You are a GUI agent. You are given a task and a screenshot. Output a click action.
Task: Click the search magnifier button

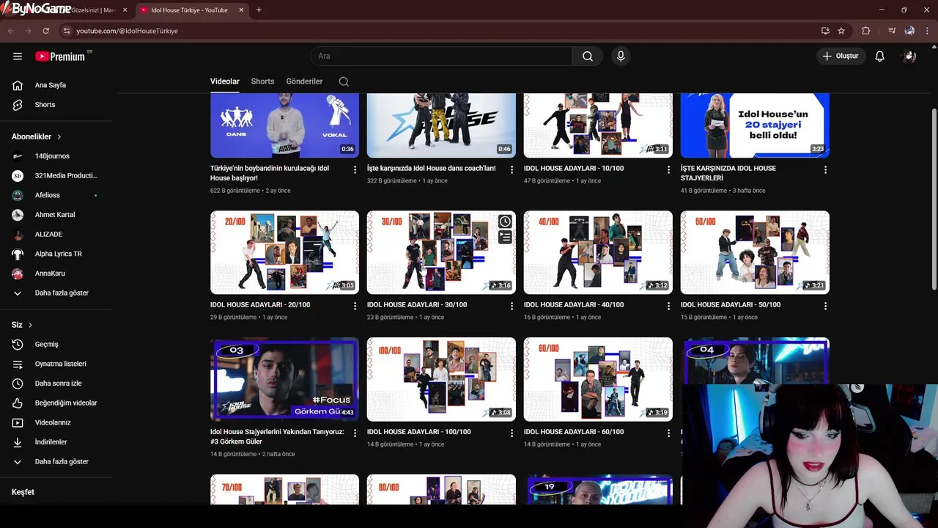click(588, 56)
